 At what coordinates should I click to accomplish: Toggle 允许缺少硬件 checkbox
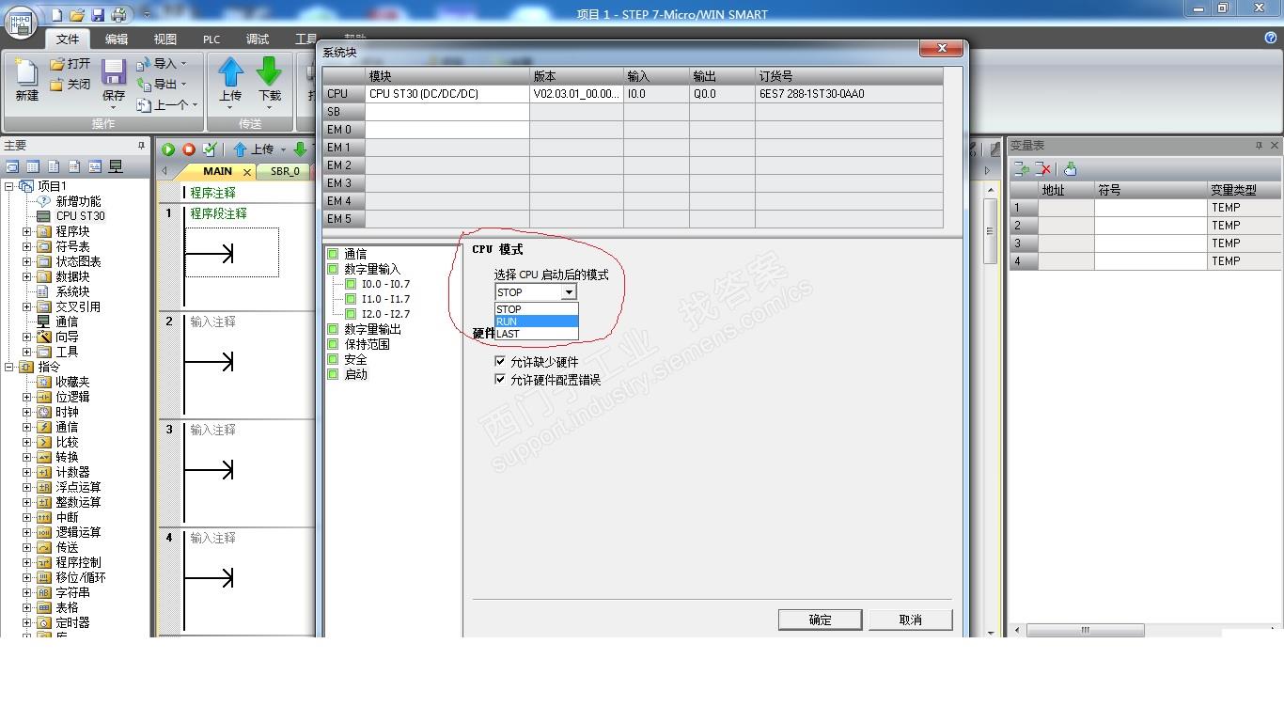click(500, 362)
